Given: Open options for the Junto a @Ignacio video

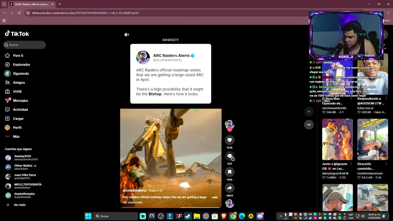Looking at the screenshot, I should pos(351,164).
